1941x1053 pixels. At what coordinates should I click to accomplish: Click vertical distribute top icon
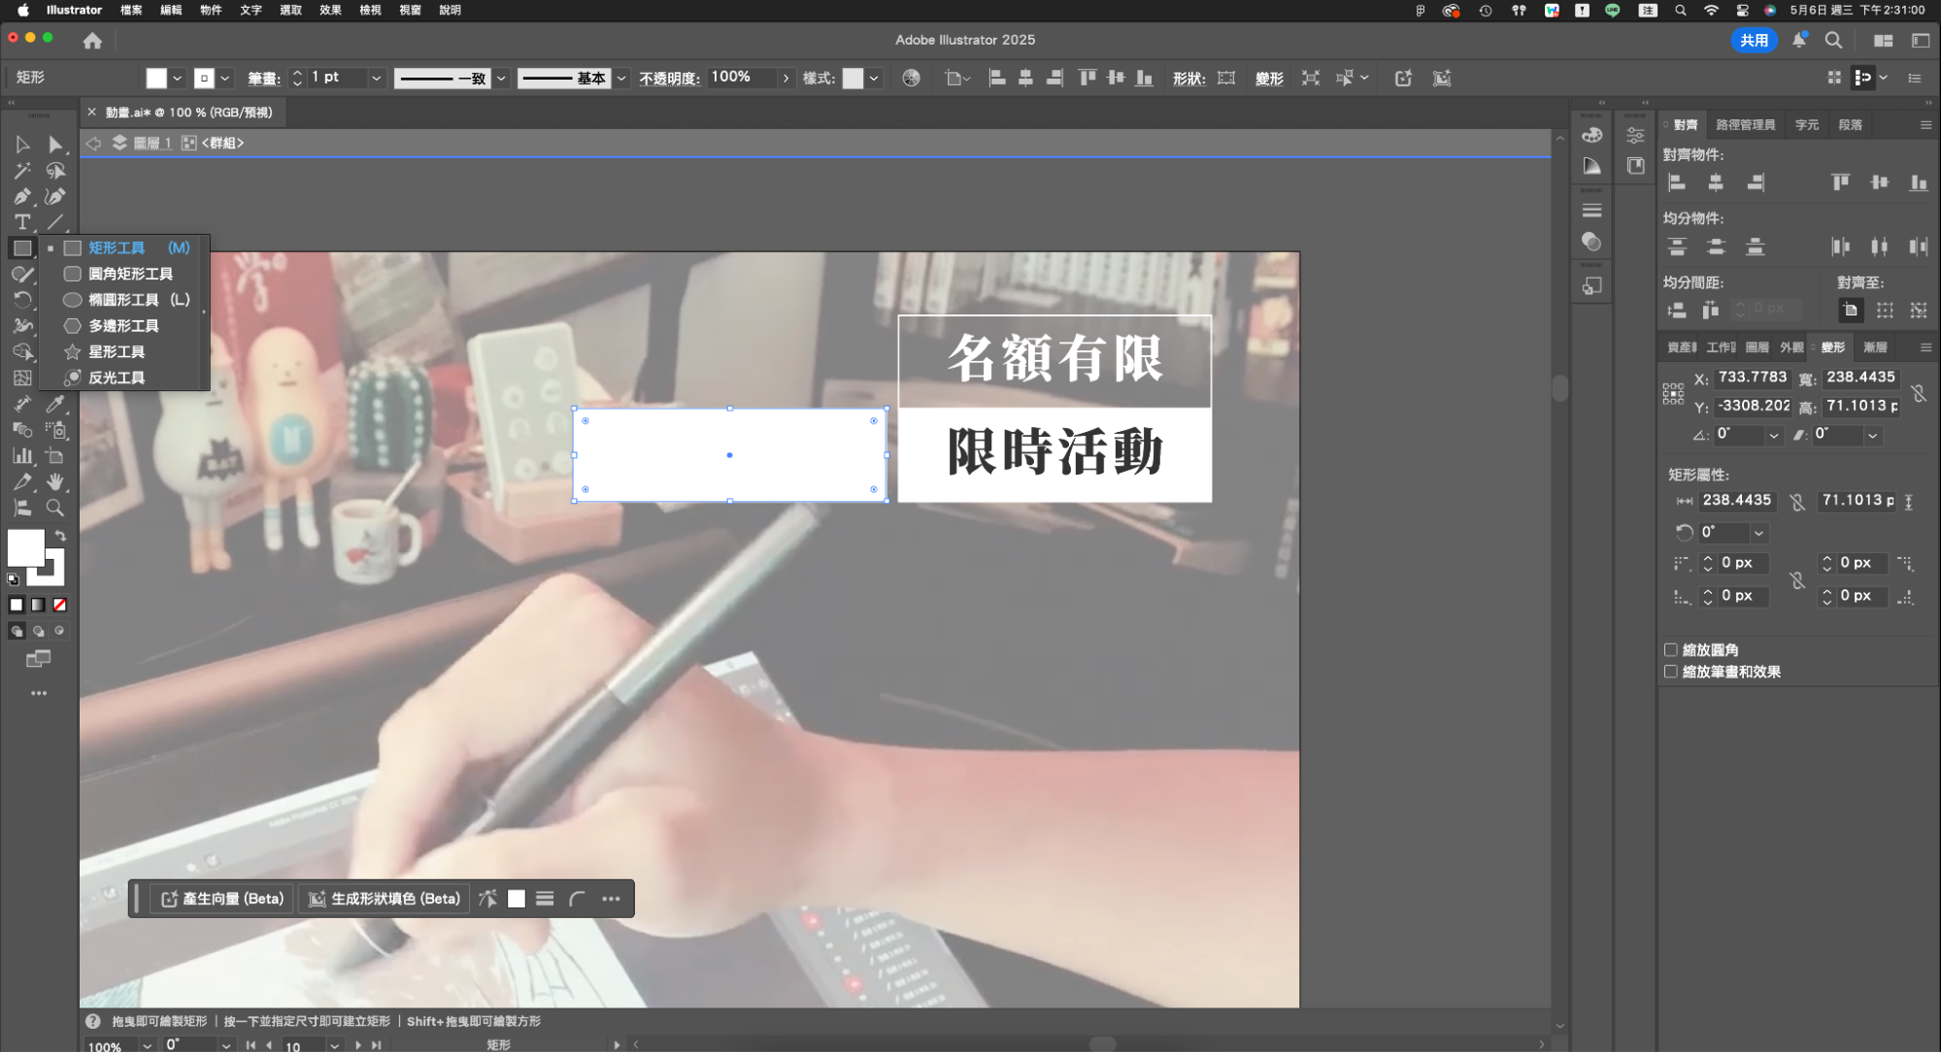[1677, 247]
